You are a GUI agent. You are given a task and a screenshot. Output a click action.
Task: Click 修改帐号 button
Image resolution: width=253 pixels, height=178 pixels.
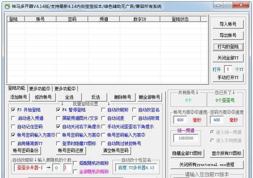click(x=43, y=97)
